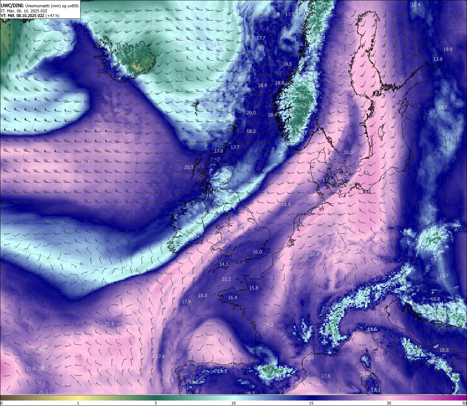Click the 12.3 value label
The width and height of the screenshot is (467, 406).
(375, 390)
